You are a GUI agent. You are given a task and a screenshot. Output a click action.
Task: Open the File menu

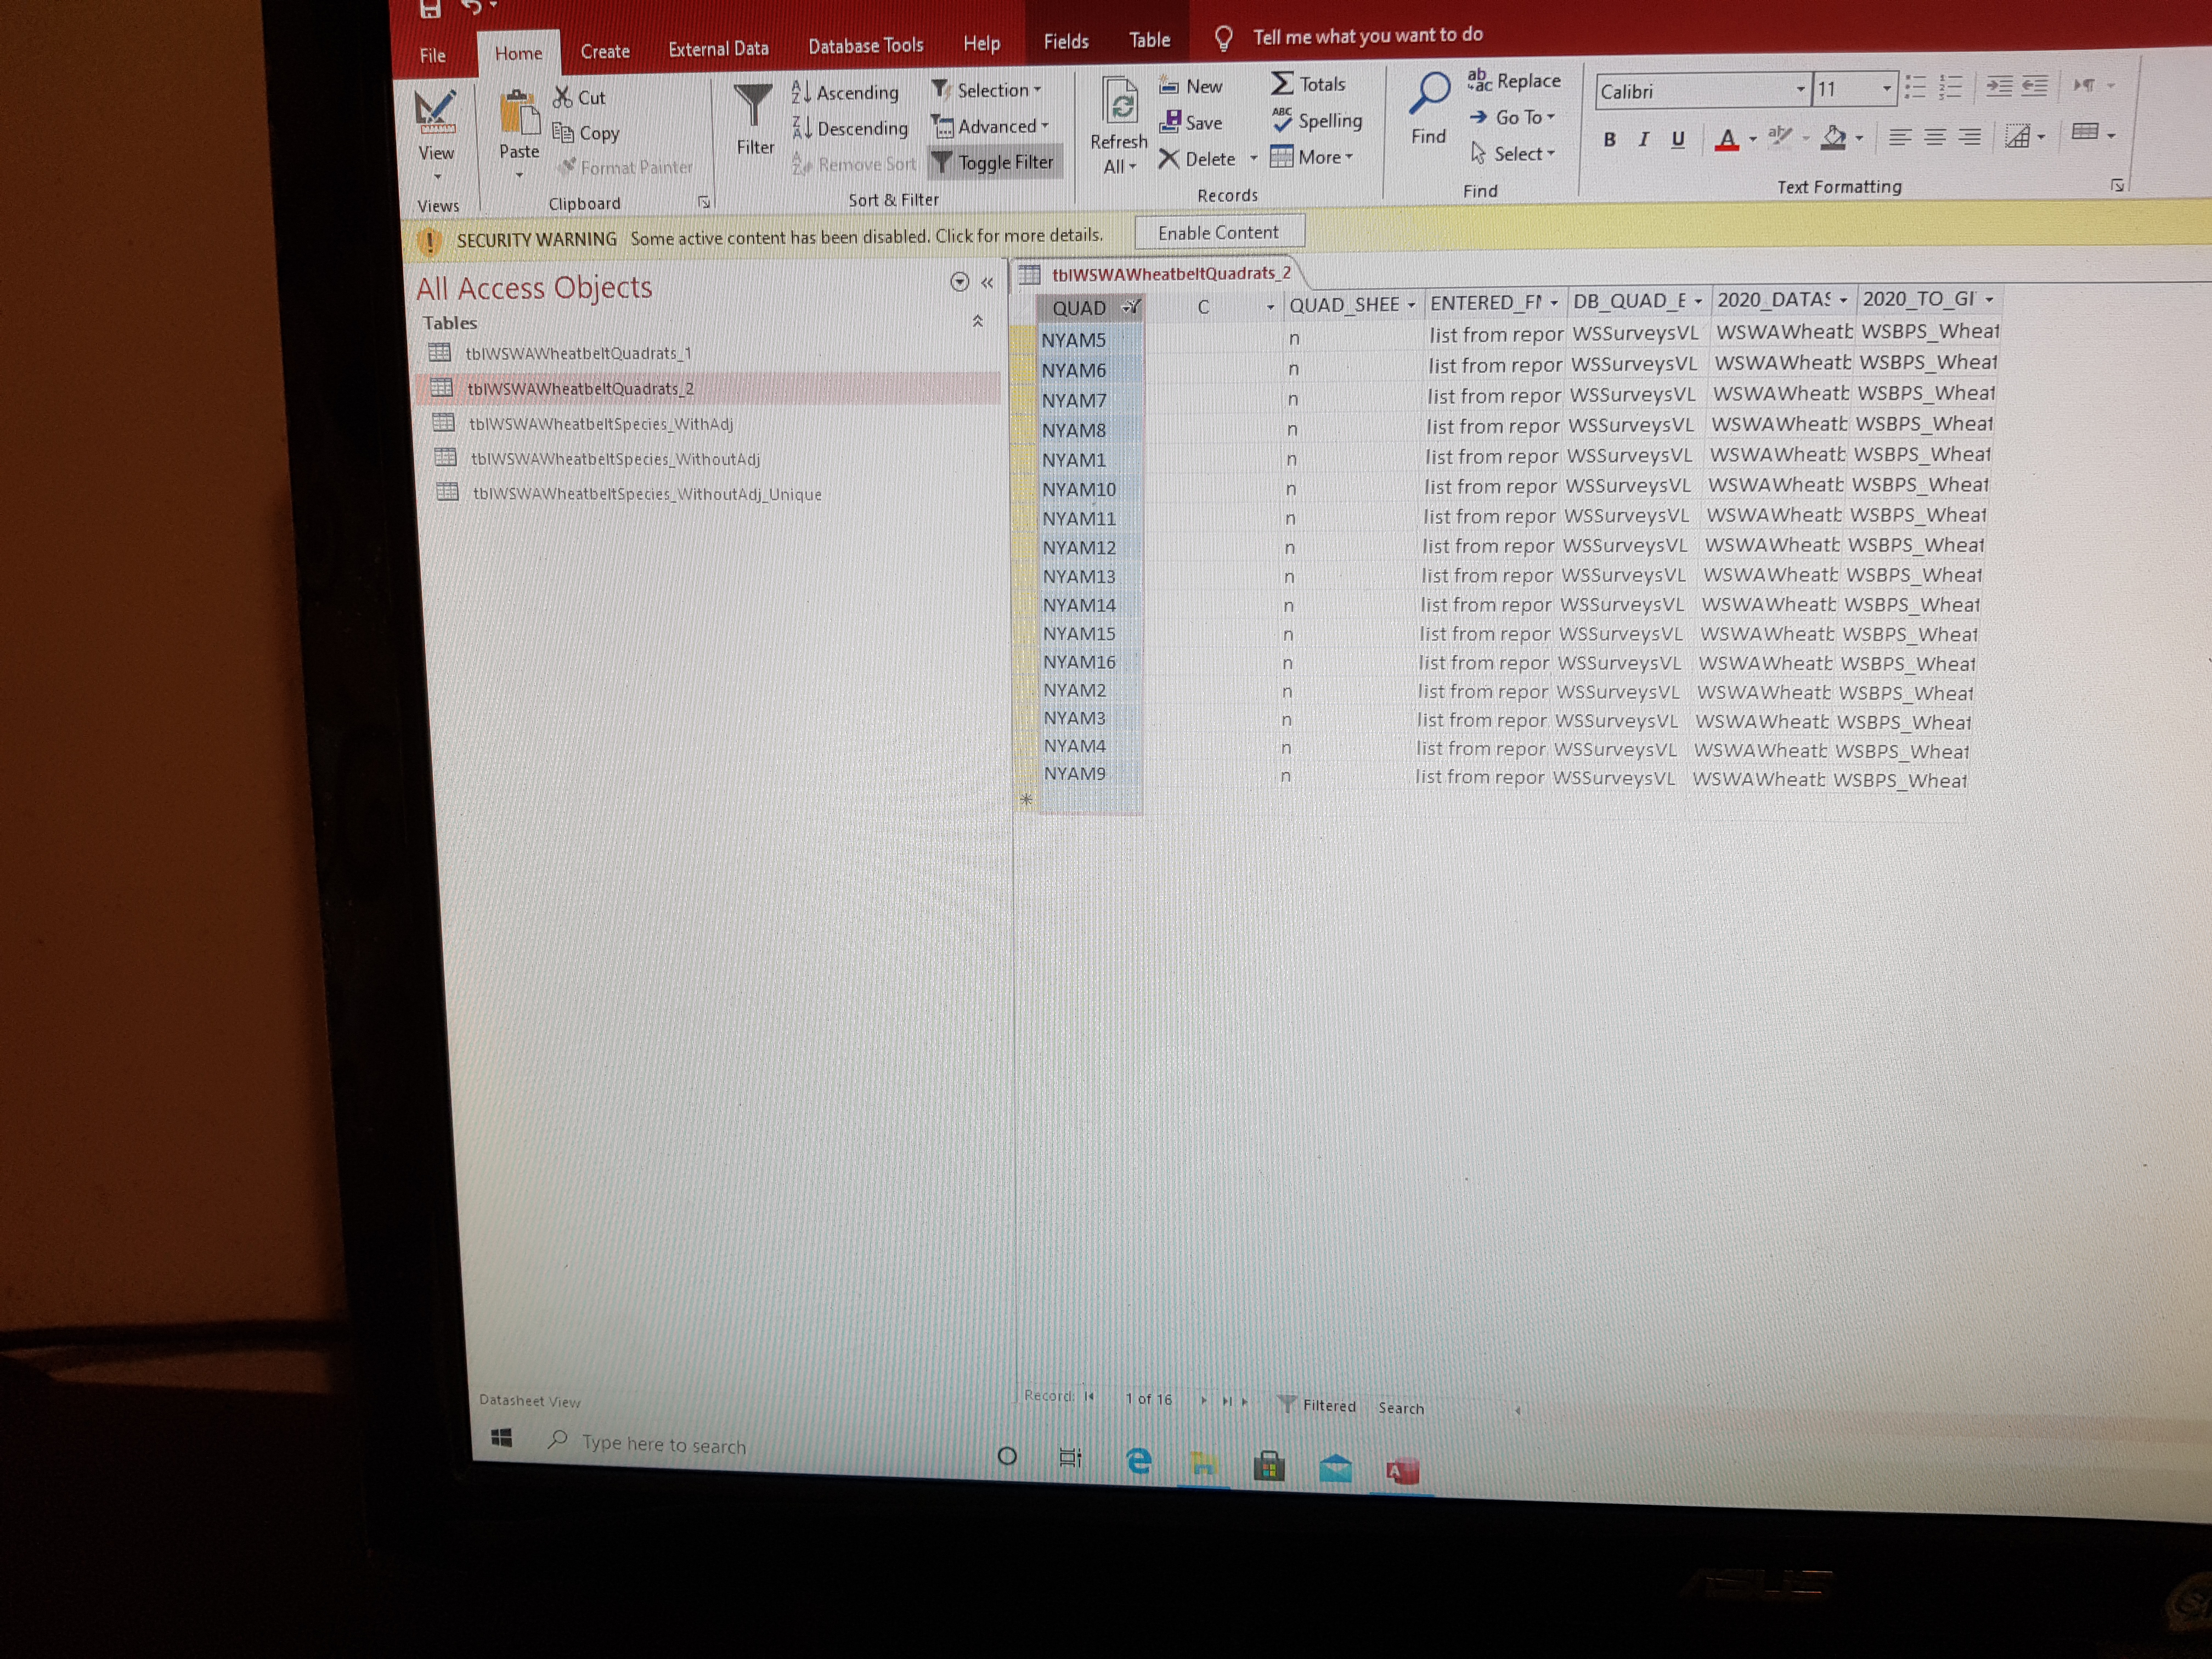point(433,55)
